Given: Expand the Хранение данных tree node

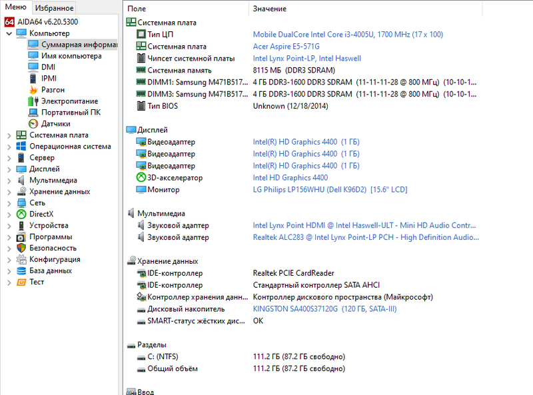Looking at the screenshot, I should pos(9,191).
